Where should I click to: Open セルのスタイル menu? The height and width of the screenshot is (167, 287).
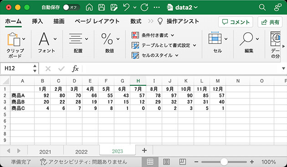click(x=155, y=55)
